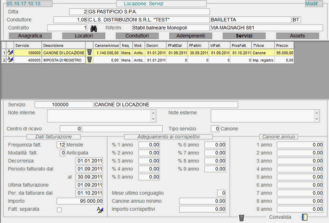
Task: Click the Per. da fatturare dal date field
Action: click(x=89, y=193)
